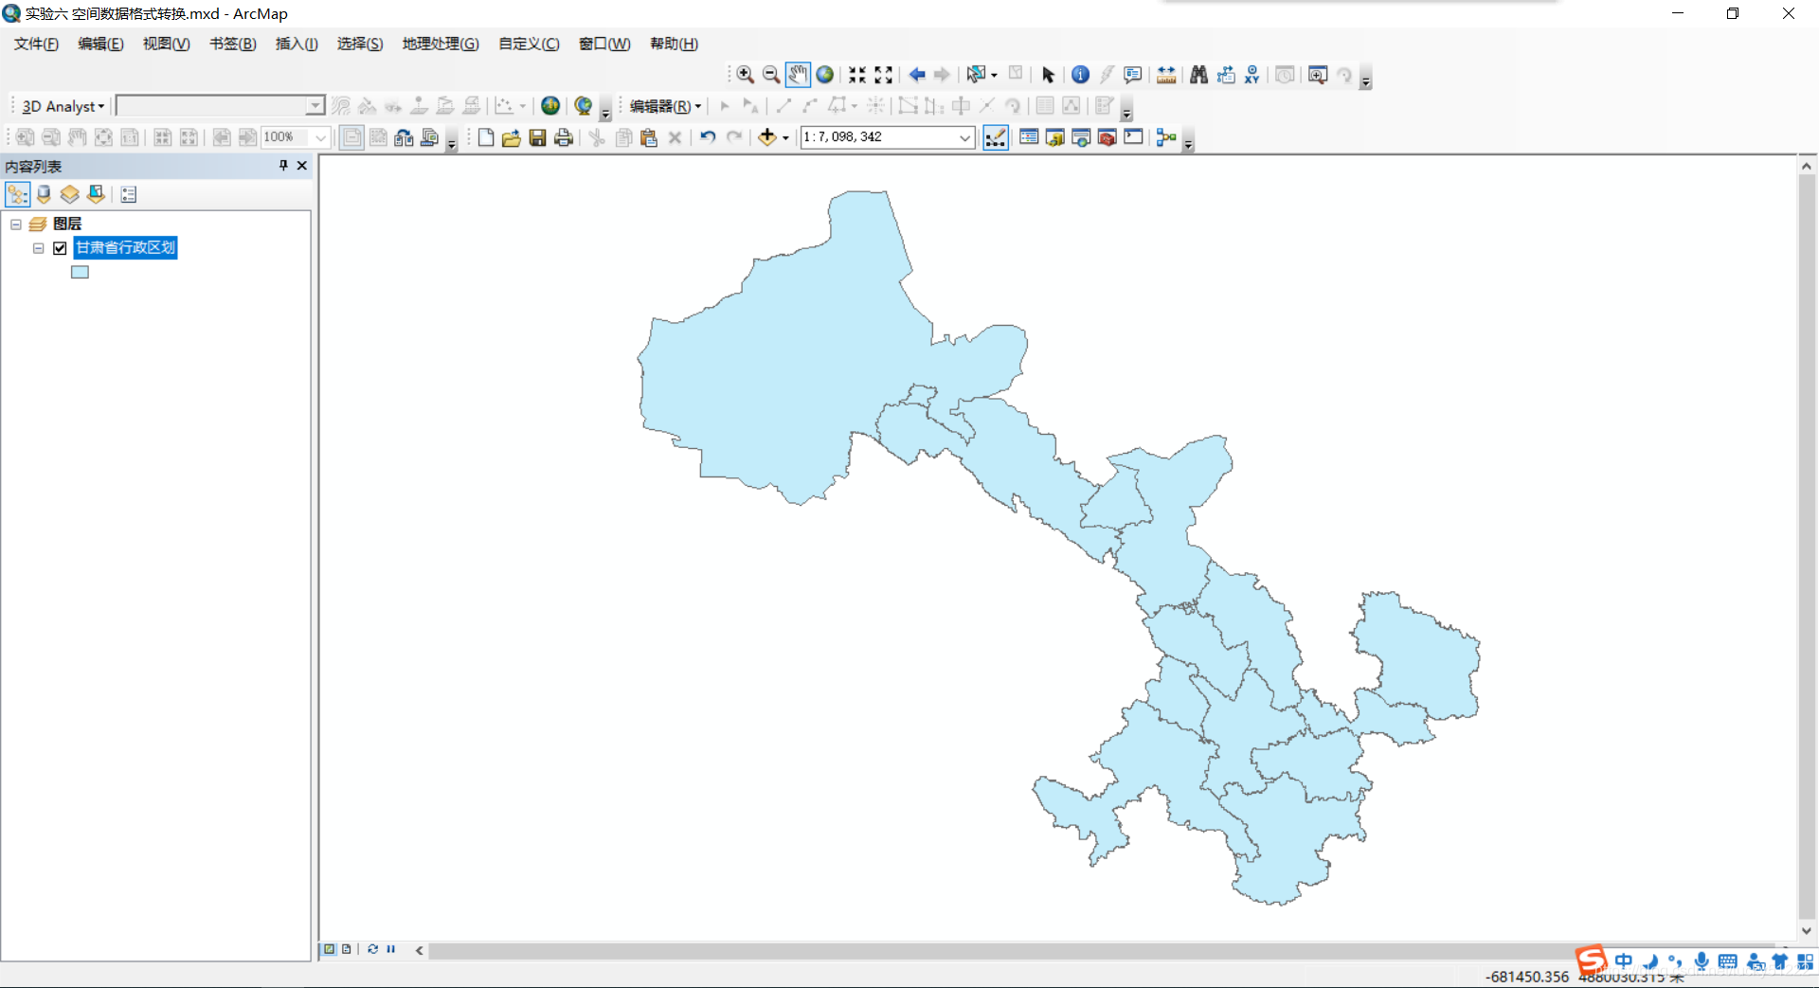1819x988 pixels.
Task: Open the 自定义 menu
Action: tap(529, 44)
